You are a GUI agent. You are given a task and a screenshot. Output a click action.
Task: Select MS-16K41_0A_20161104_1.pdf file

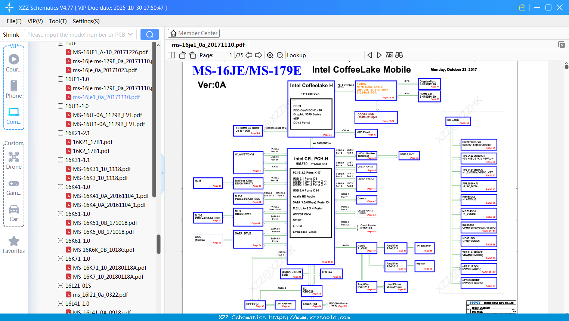[x=111, y=196]
